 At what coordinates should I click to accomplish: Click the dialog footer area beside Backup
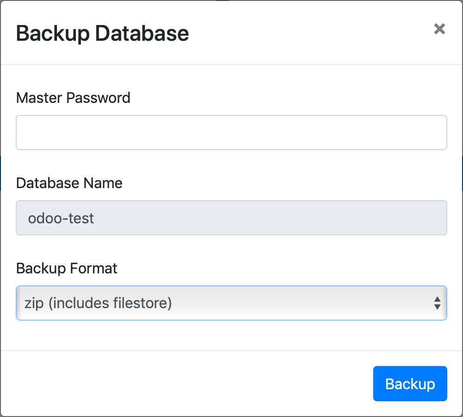tap(187, 384)
